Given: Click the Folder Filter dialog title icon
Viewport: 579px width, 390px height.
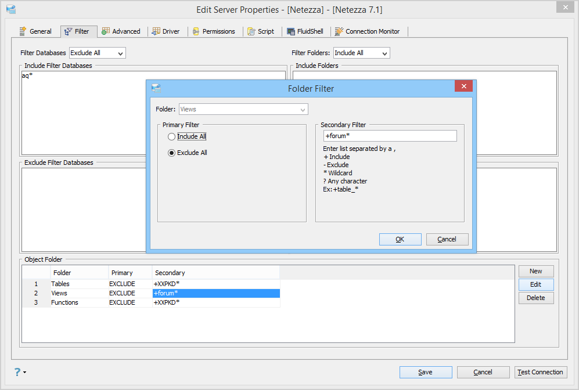Looking at the screenshot, I should 156,88.
